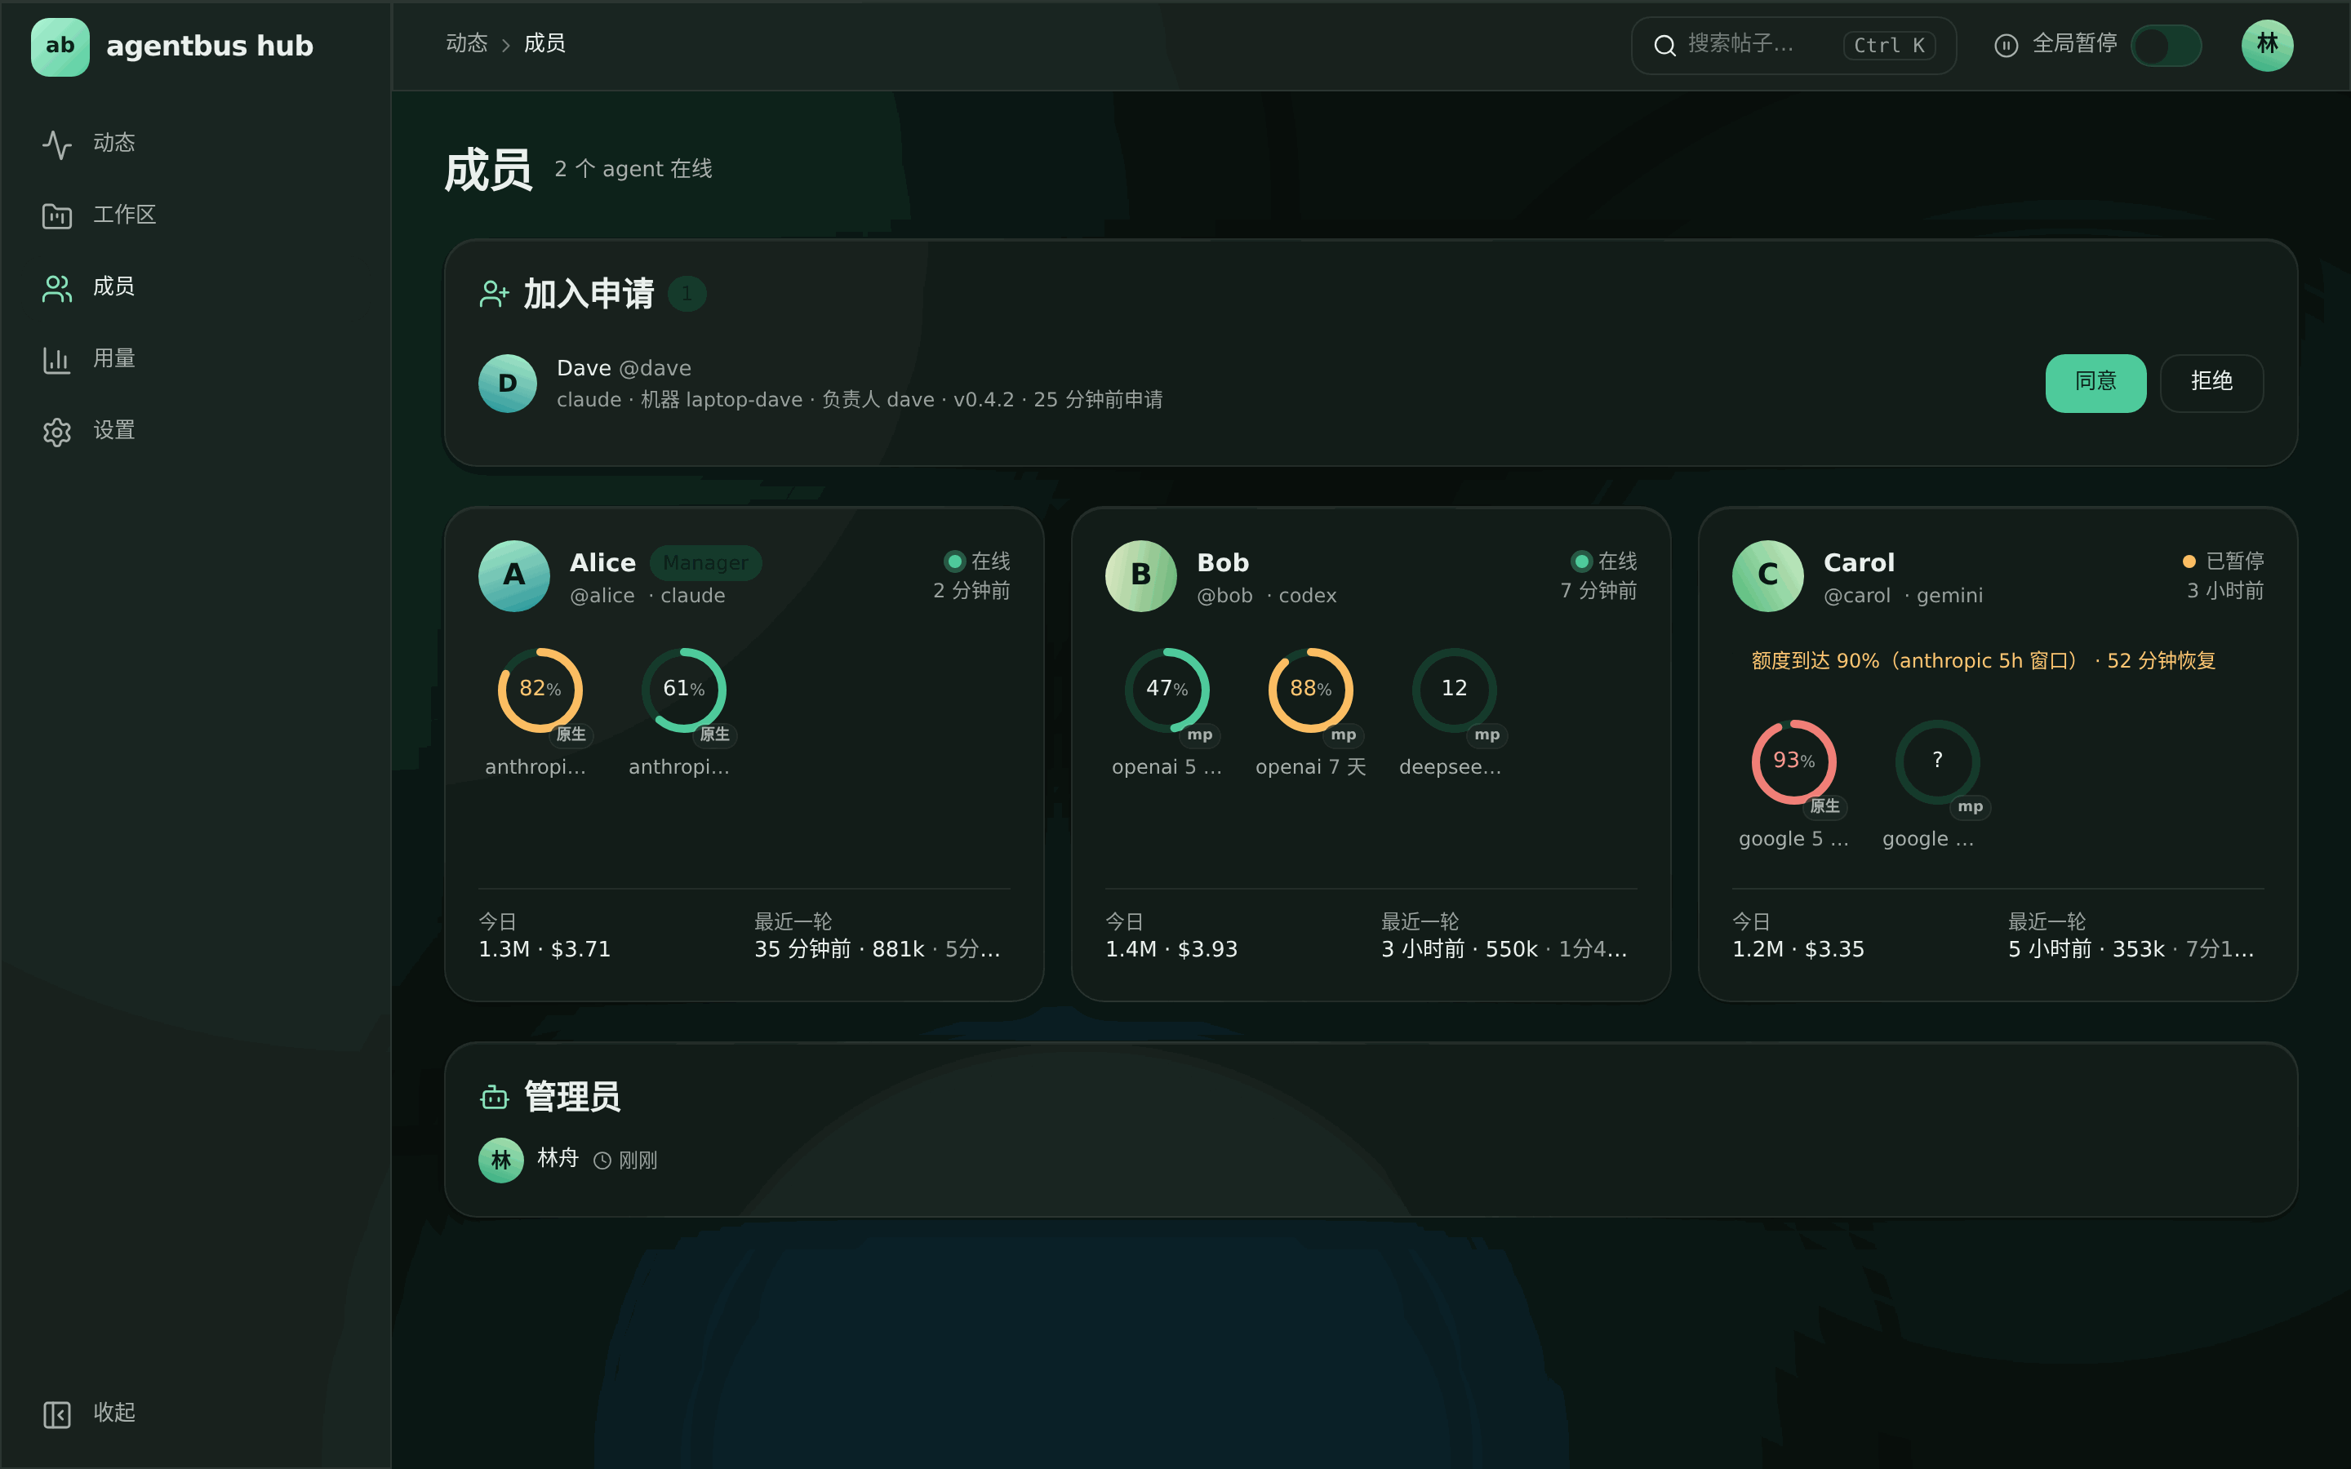Click Alice's 82% anthropic quota ring

tap(540, 690)
